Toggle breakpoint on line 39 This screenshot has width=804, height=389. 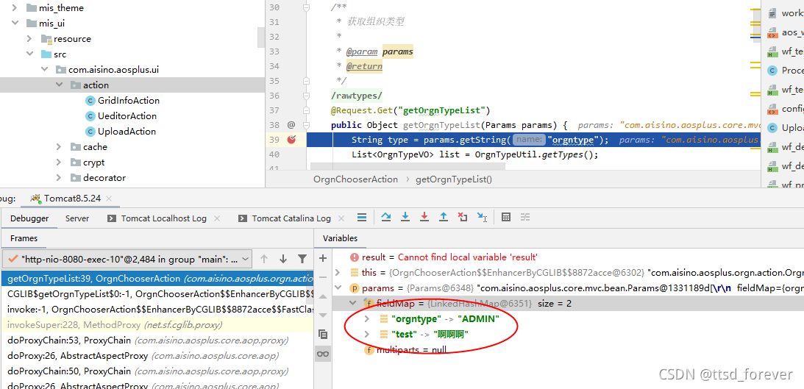point(292,140)
